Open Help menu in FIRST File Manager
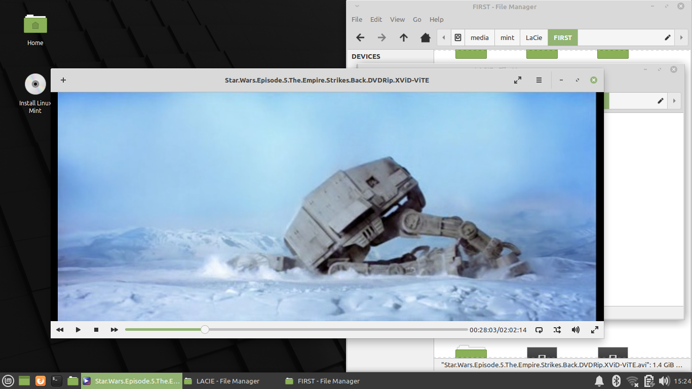 point(437,19)
